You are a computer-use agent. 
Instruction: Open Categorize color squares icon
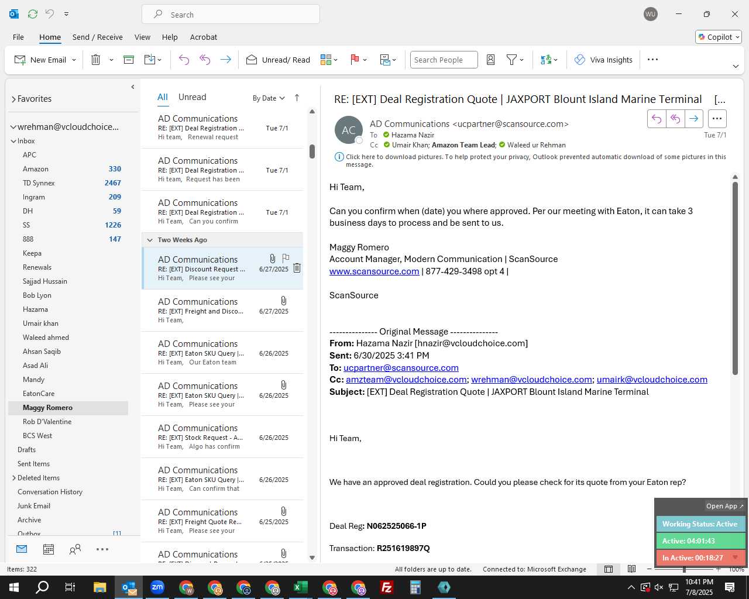326,60
